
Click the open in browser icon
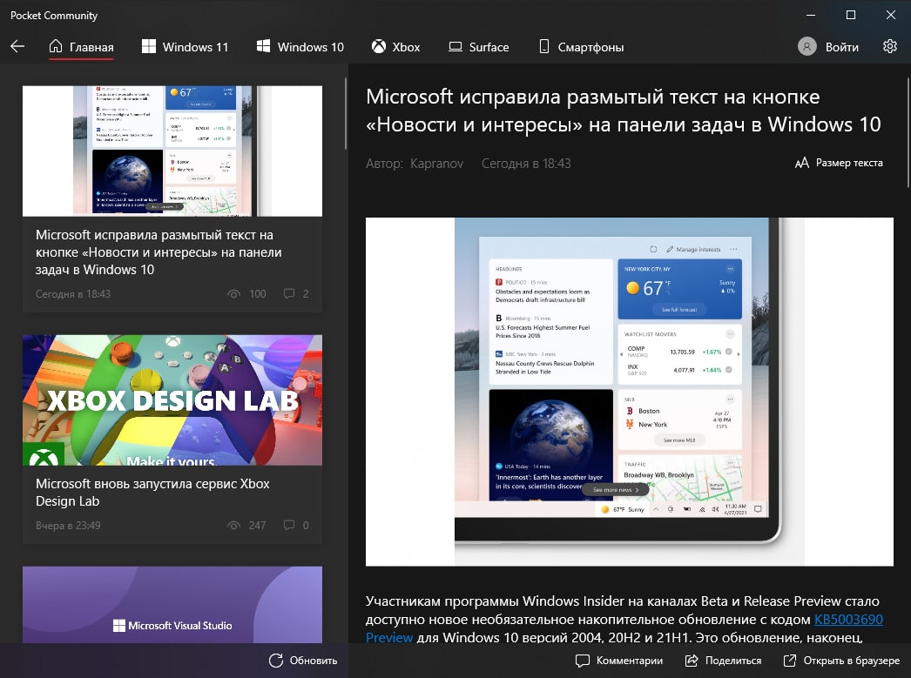click(x=790, y=660)
